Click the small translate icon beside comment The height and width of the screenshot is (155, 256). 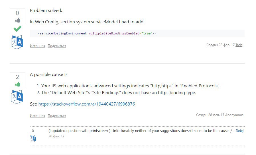click(x=33, y=139)
